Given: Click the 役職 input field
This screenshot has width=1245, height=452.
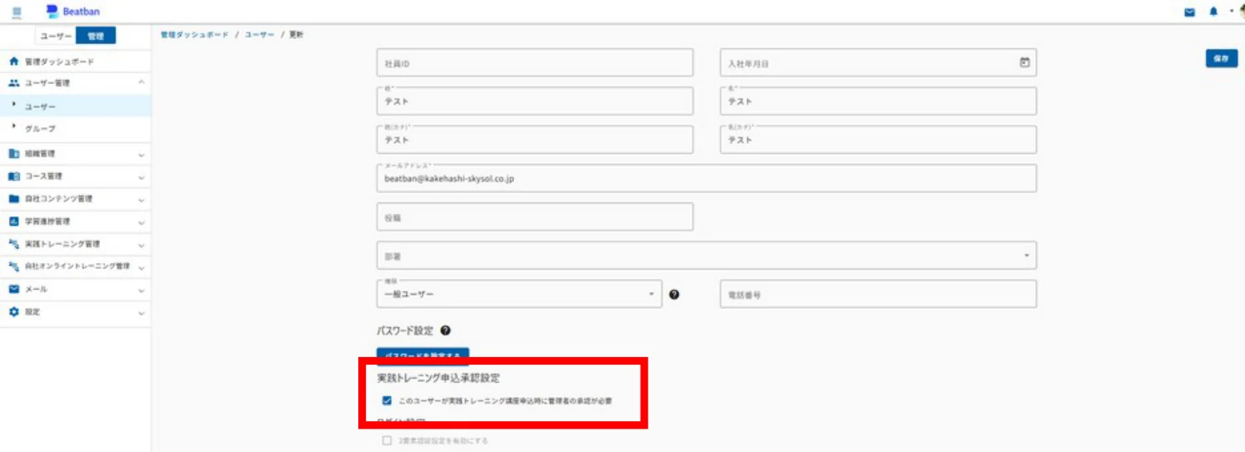Looking at the screenshot, I should click(x=535, y=216).
